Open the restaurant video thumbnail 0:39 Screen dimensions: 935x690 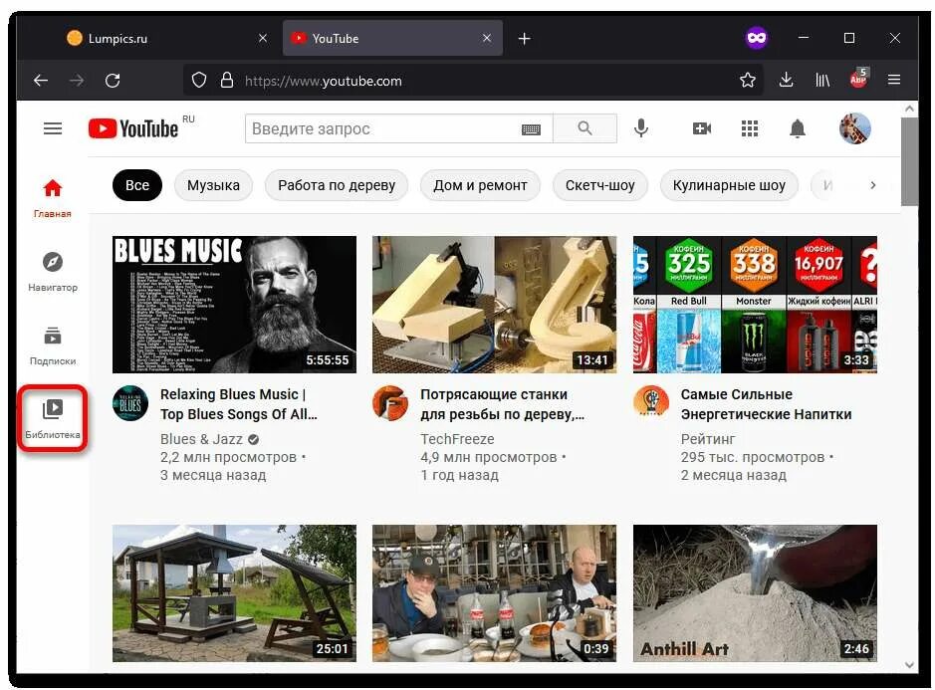point(494,593)
